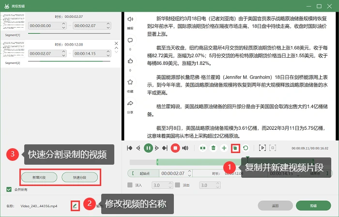Enable the fade-in checkbox
This screenshot has width=339, height=217.
point(130,185)
